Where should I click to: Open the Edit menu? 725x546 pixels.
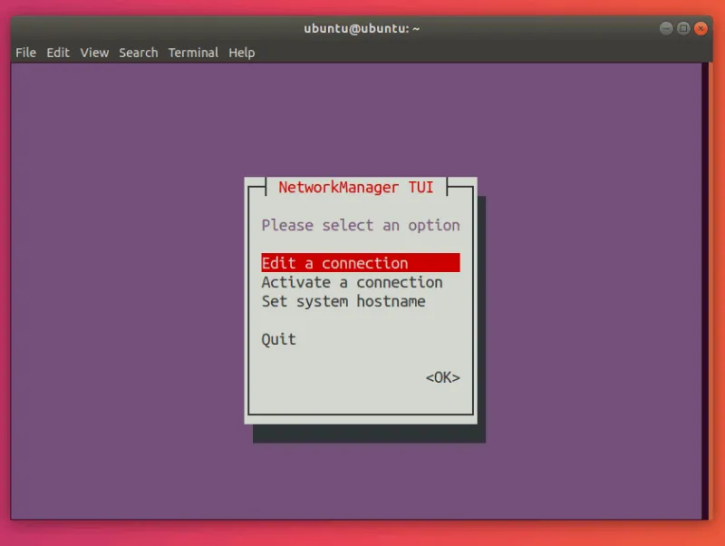pyautogui.click(x=57, y=53)
